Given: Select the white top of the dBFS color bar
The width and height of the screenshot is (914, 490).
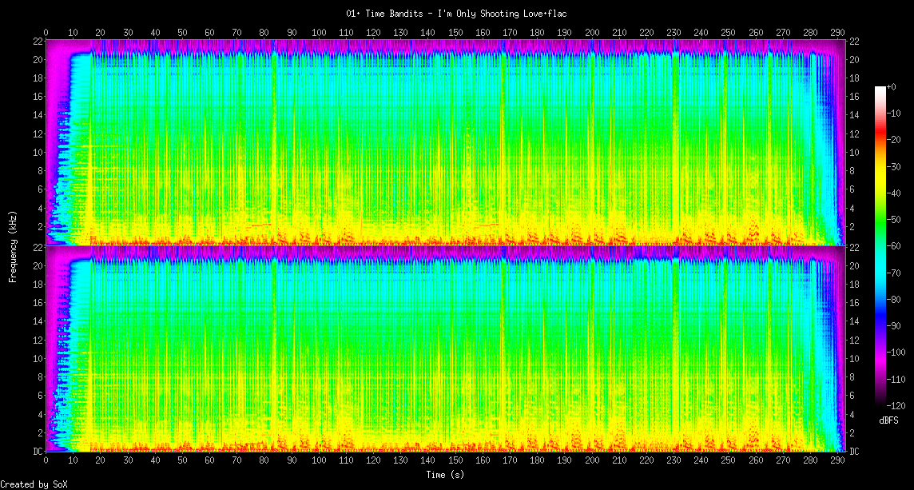Looking at the screenshot, I should pyautogui.click(x=880, y=90).
